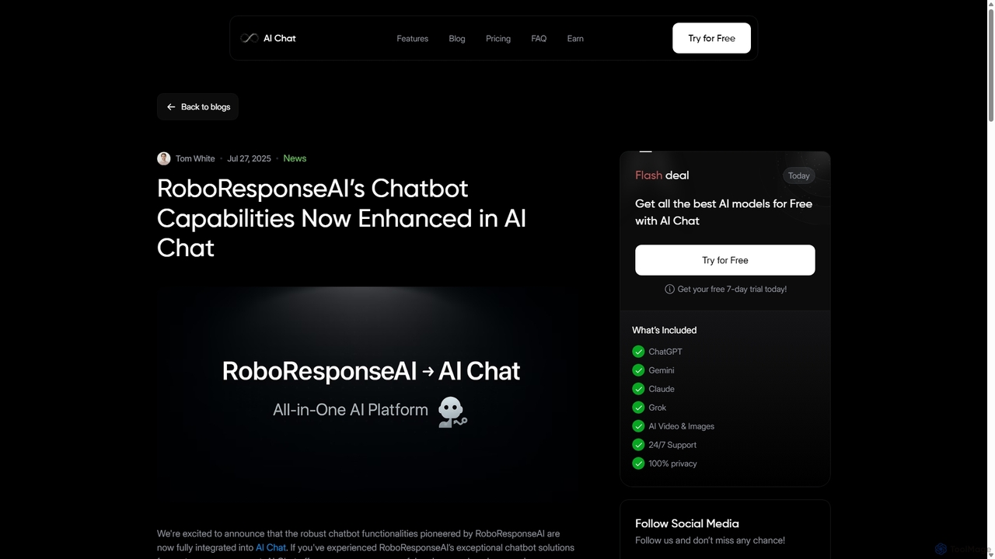This screenshot has height=559, width=995.
Task: Click the Follow Social Media heading
Action: [687, 523]
